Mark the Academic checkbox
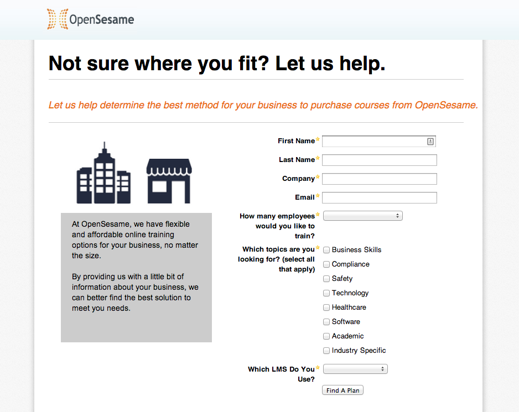 click(326, 336)
